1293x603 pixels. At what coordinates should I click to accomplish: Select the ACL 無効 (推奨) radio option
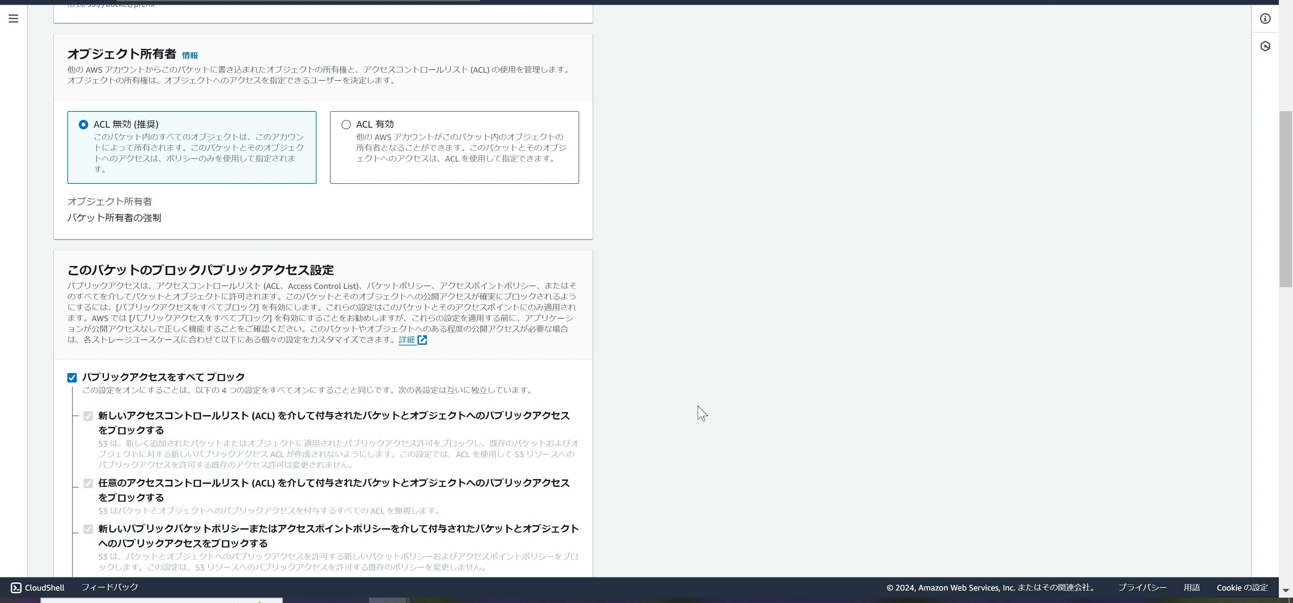pyautogui.click(x=83, y=125)
